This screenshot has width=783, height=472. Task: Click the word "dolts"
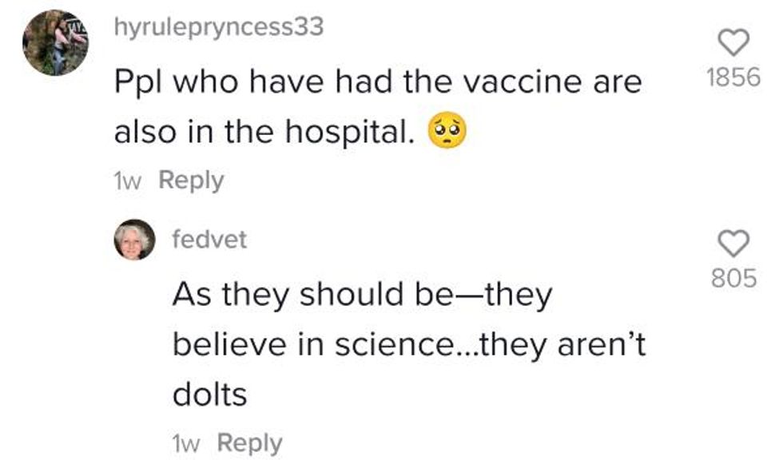pyautogui.click(x=210, y=394)
